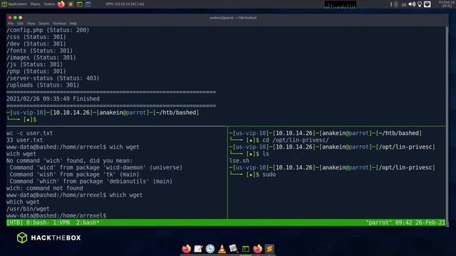
Task: Open the clock showing Fri Feb 26
Action: (x=447, y=4)
